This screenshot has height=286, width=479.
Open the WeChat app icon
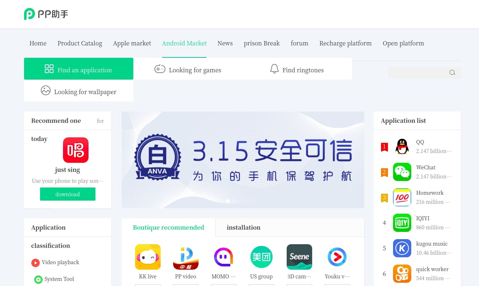point(402,172)
